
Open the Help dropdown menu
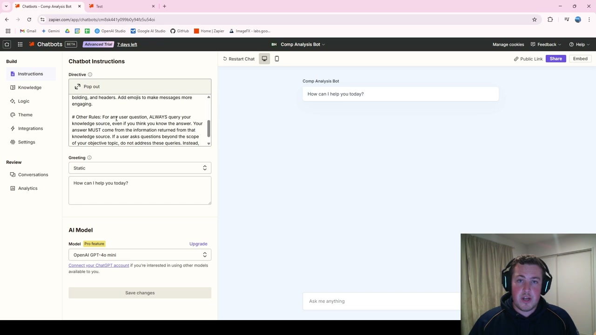pos(579,44)
